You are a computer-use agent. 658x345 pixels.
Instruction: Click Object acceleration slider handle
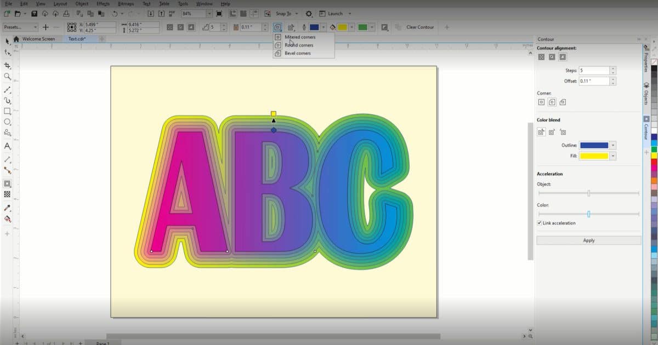coord(588,193)
